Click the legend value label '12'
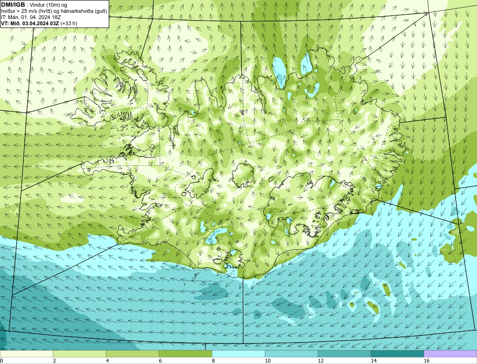This screenshot has width=477, height=364. [x=321, y=361]
